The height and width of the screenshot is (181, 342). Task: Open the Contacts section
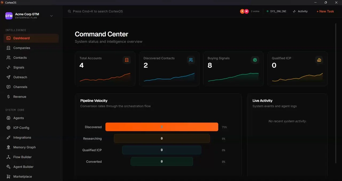coord(31,57)
